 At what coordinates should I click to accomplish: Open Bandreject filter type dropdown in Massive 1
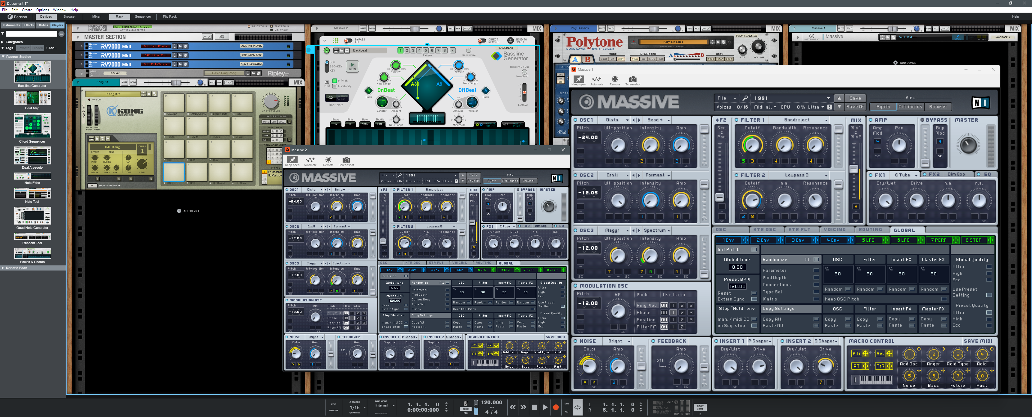point(799,120)
